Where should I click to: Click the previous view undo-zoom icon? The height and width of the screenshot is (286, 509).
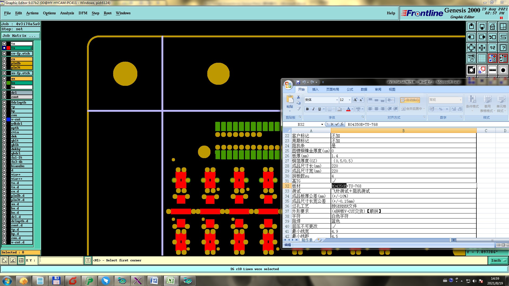(492, 37)
